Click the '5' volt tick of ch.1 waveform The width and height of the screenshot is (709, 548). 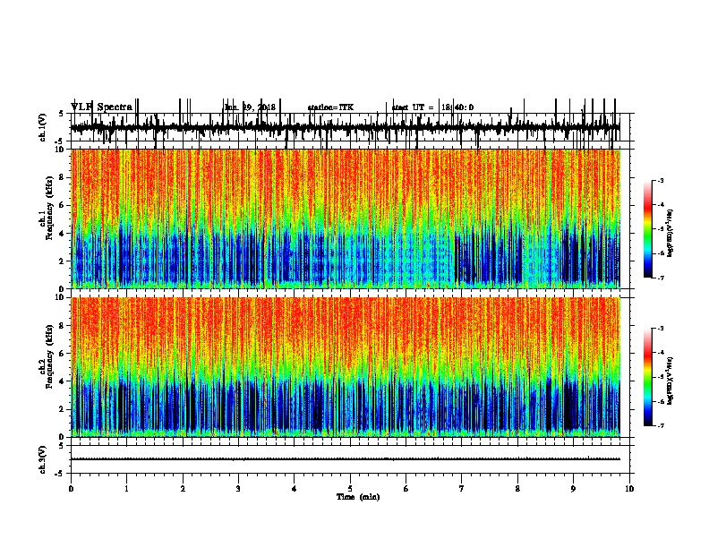click(x=63, y=114)
